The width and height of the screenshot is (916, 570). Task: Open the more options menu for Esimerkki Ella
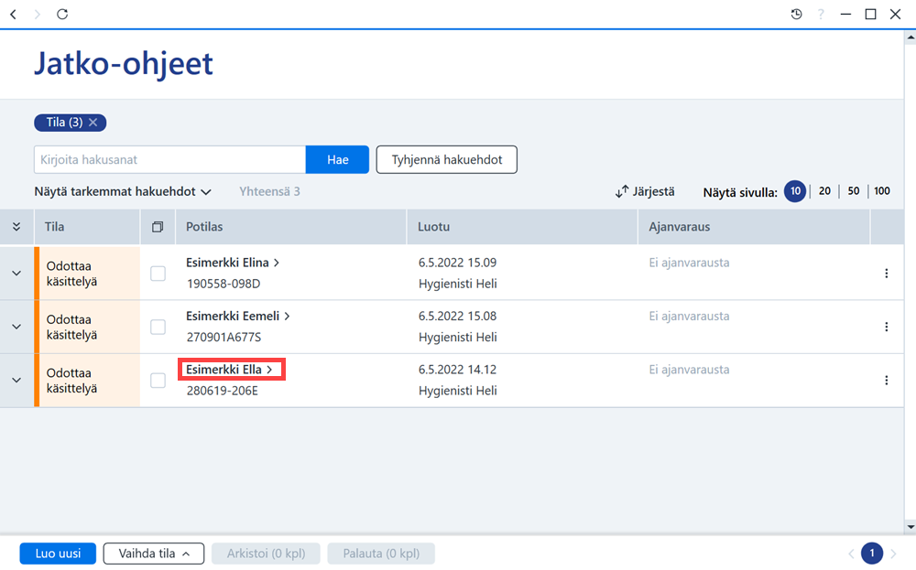pos(886,381)
